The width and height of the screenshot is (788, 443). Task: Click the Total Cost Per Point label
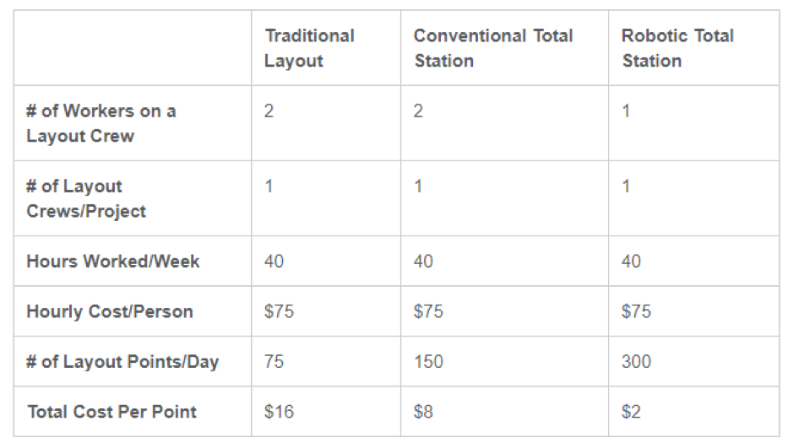[112, 412]
